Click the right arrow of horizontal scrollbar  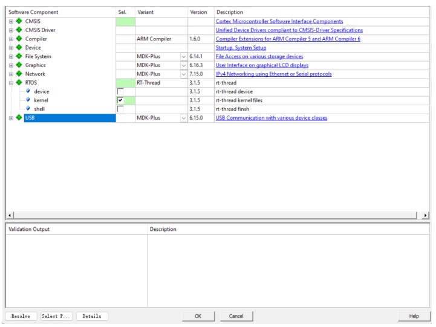[425, 215]
